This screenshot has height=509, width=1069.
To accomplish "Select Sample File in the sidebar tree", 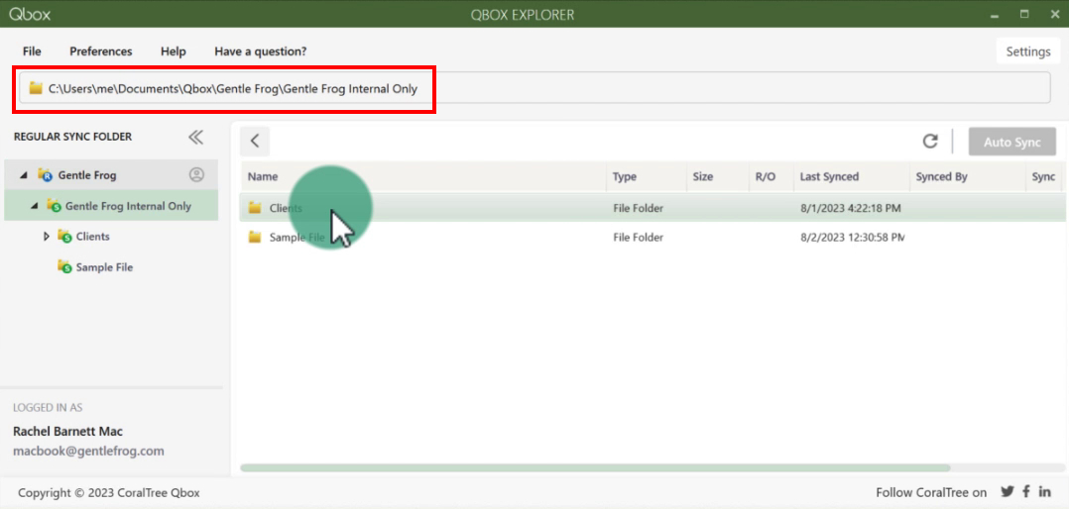I will point(104,267).
